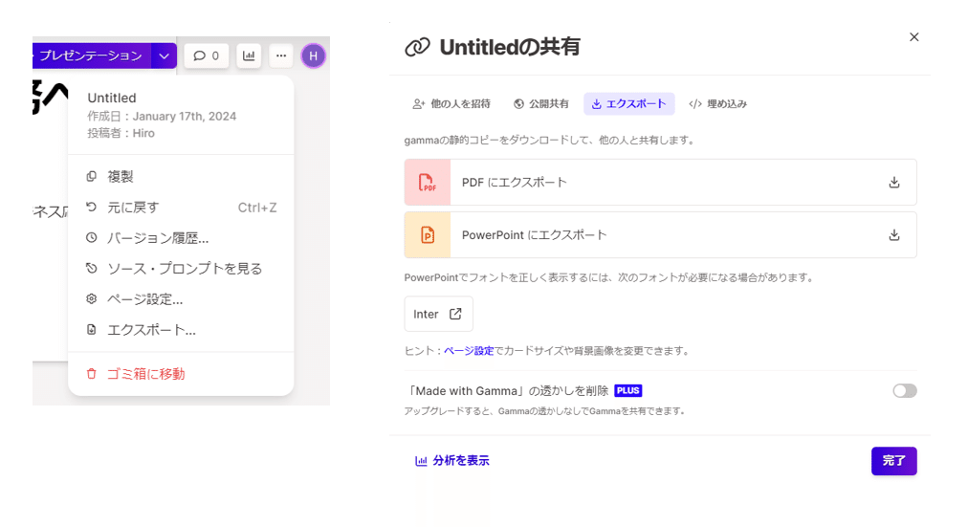Click download icon in PowerPoint export row
The width and height of the screenshot is (968, 527).
coord(894,235)
